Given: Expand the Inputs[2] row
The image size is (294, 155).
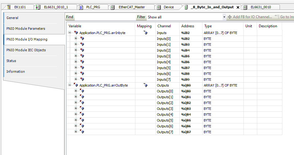Looking at the screenshot, I should pos(76,50).
